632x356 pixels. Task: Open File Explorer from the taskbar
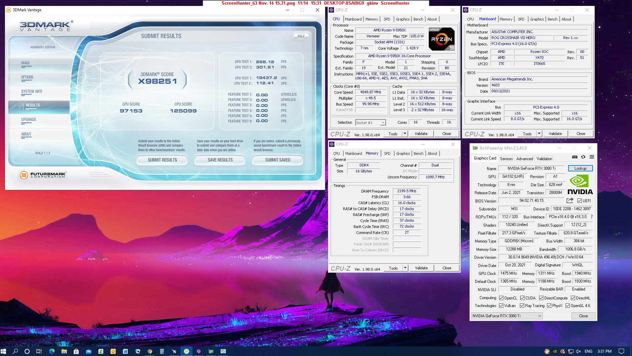[64, 351]
